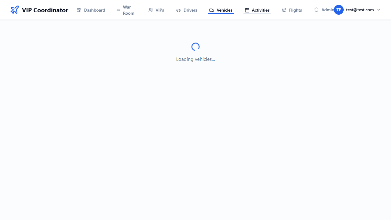Click the Admin shield icon

[x=316, y=10]
